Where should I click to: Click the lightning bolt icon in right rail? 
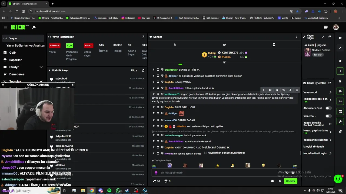(340, 71)
